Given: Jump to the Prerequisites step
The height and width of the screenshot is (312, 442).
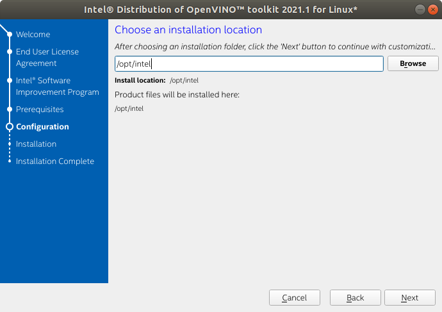Looking at the screenshot, I should 40,110.
